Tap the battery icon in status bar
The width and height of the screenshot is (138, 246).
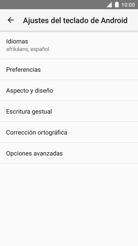click(117, 5)
